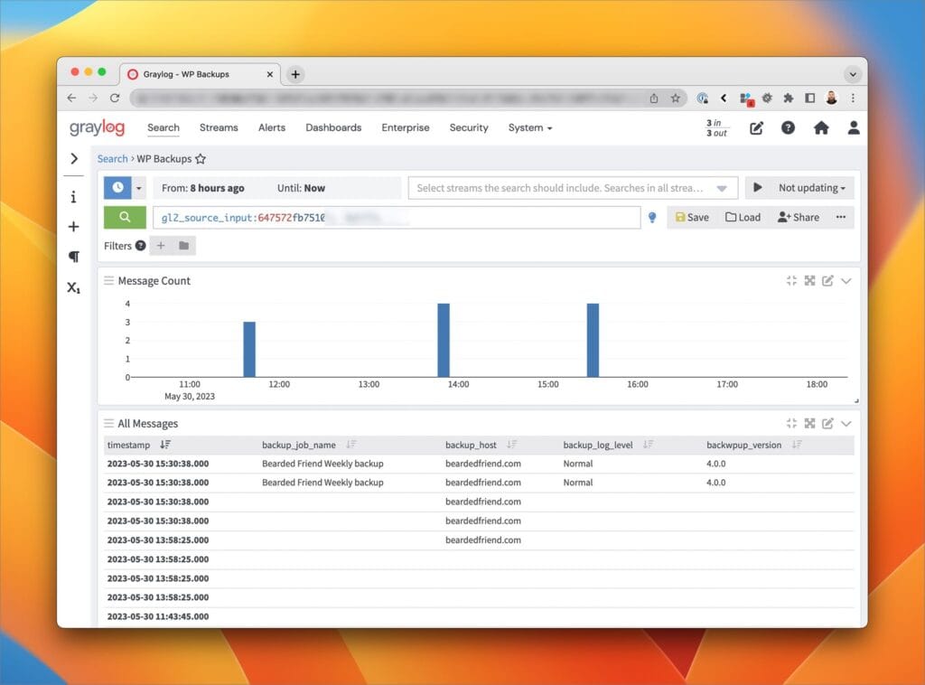Open the sidebar description info icon
Screen dimensions: 925x685
(x=74, y=197)
